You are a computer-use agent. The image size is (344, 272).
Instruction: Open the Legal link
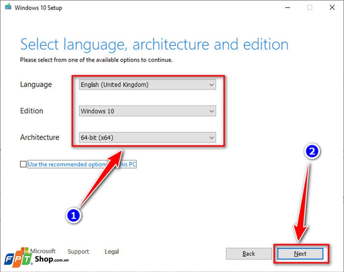[112, 252]
